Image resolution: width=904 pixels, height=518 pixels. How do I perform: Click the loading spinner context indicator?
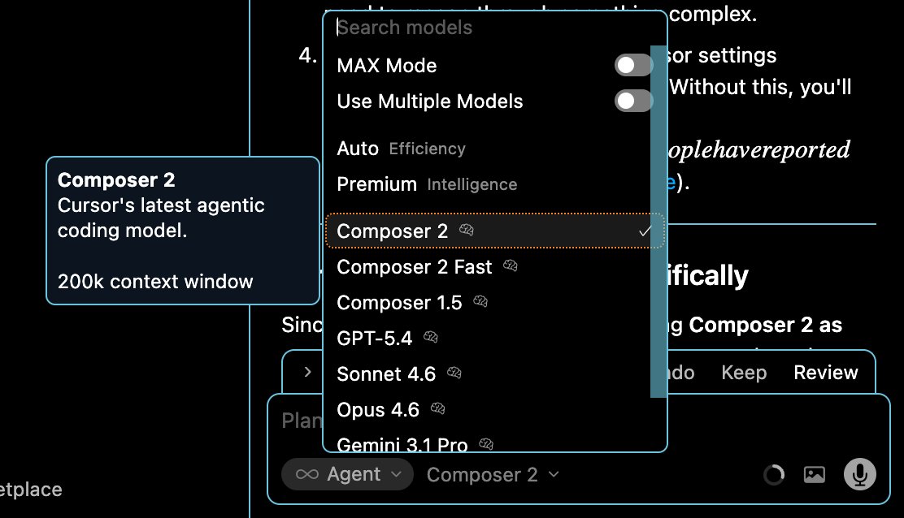[774, 475]
